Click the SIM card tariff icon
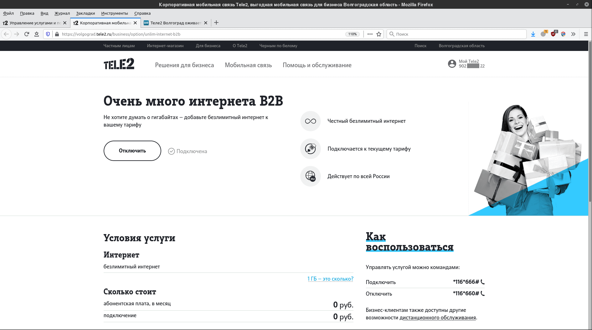Image resolution: width=592 pixels, height=330 pixels. [x=311, y=149]
